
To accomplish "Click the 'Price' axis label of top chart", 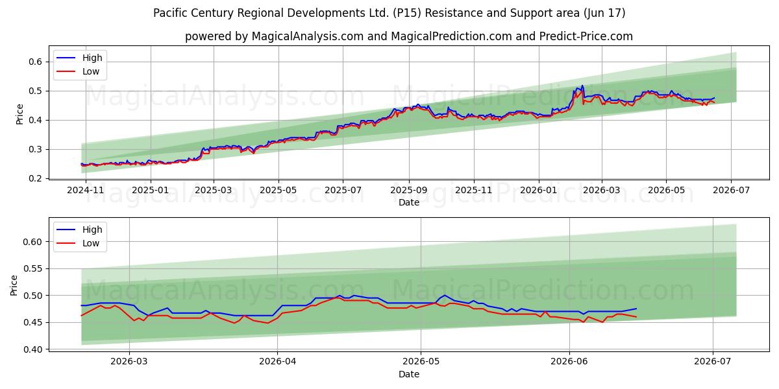I will [x=19, y=114].
